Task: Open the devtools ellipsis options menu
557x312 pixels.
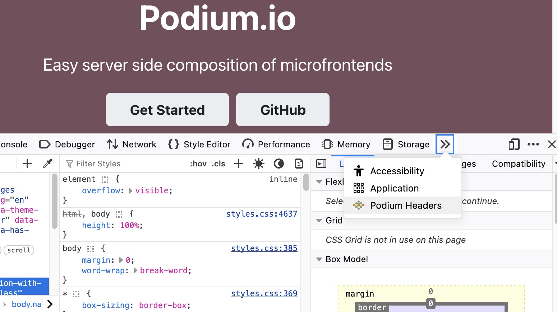Action: 533,145
